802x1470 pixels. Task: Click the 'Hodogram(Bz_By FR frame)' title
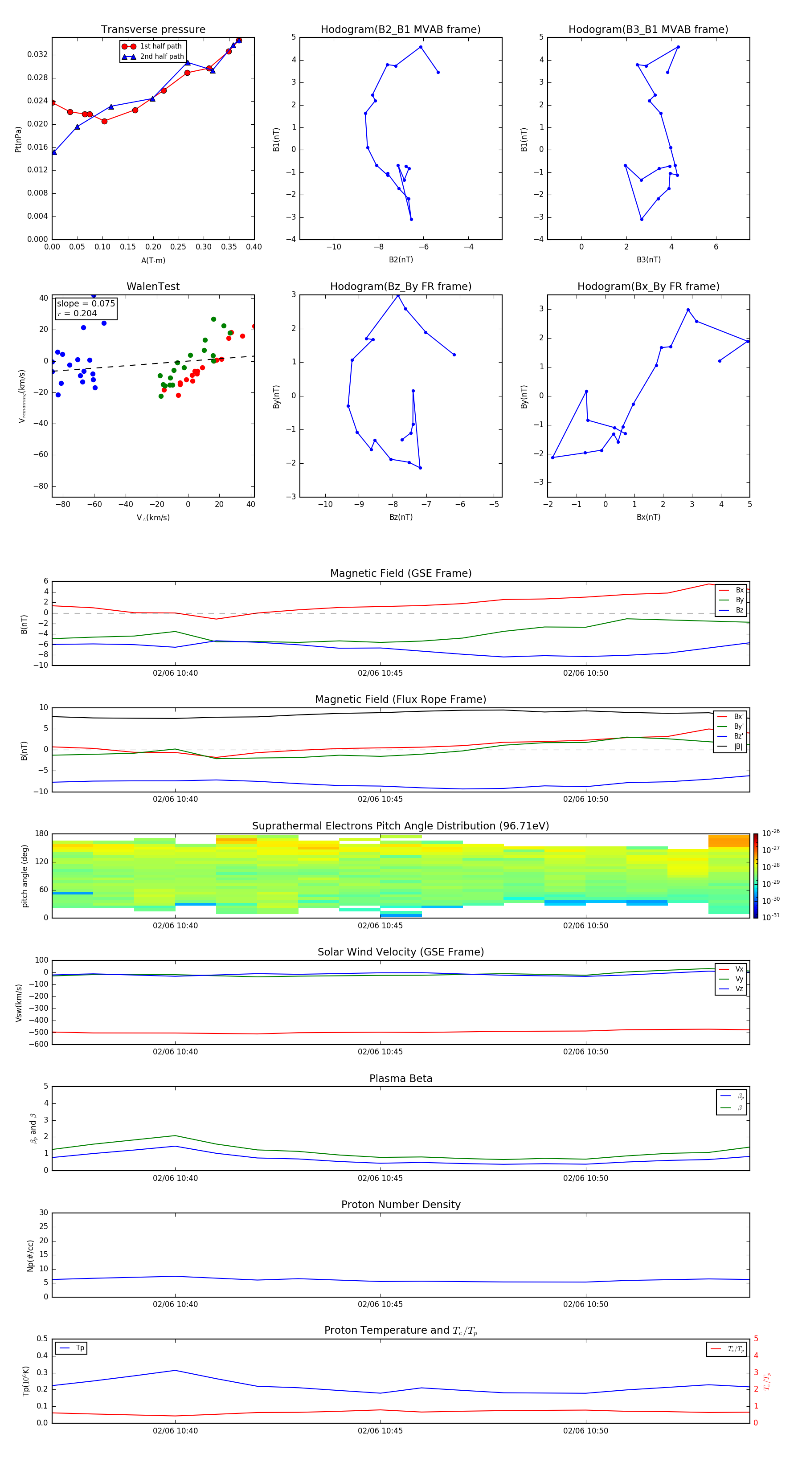pyautogui.click(x=401, y=286)
